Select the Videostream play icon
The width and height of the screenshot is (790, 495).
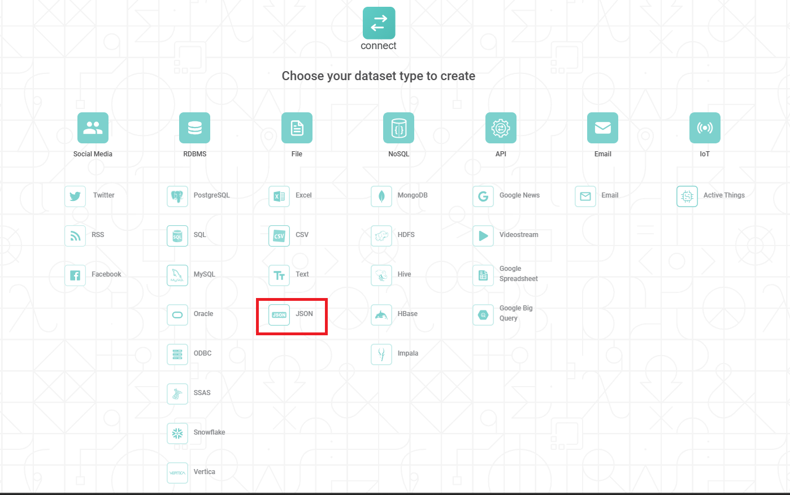coord(483,236)
